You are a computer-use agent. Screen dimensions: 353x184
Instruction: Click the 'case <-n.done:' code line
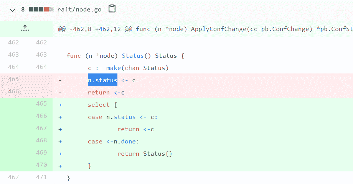114,142
